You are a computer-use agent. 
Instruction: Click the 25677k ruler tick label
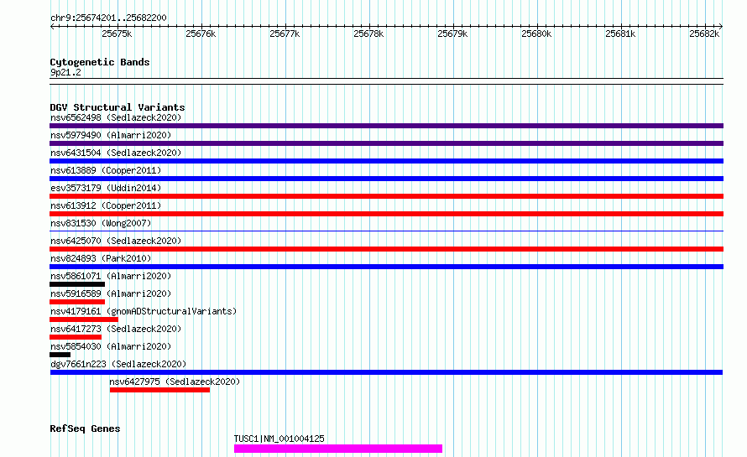coord(285,34)
